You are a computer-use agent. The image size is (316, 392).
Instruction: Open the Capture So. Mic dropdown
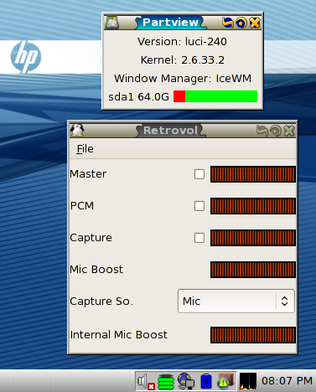(x=236, y=302)
